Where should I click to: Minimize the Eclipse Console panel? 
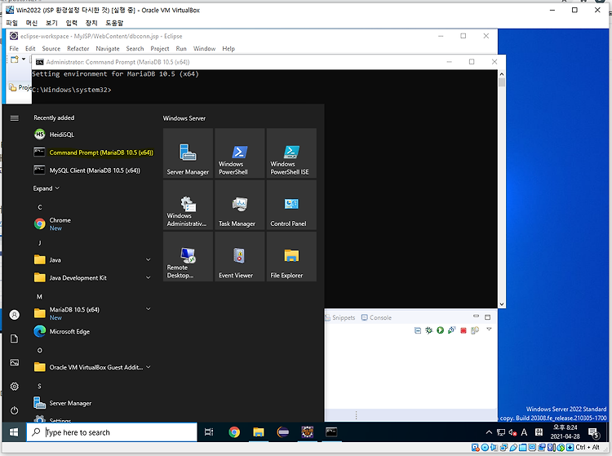click(476, 317)
